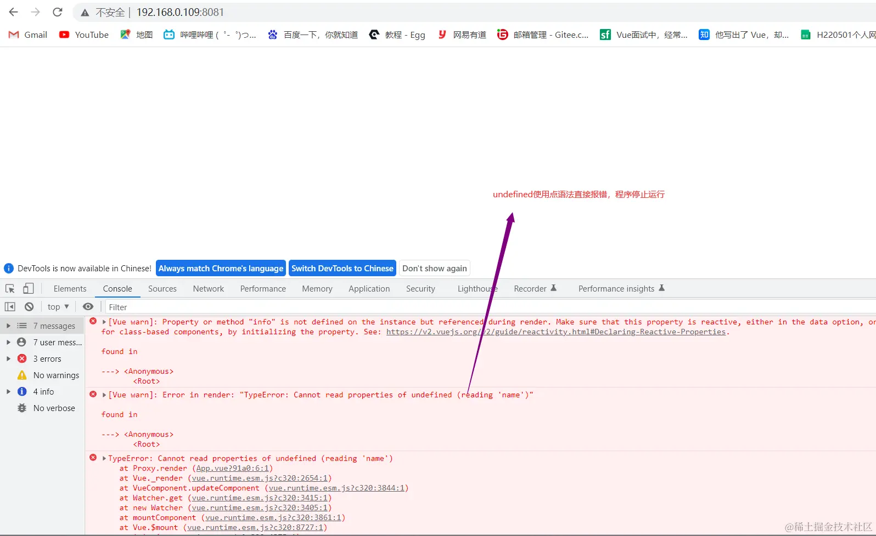Go back with the browser back arrow
Image resolution: width=876 pixels, height=536 pixels.
click(x=13, y=12)
